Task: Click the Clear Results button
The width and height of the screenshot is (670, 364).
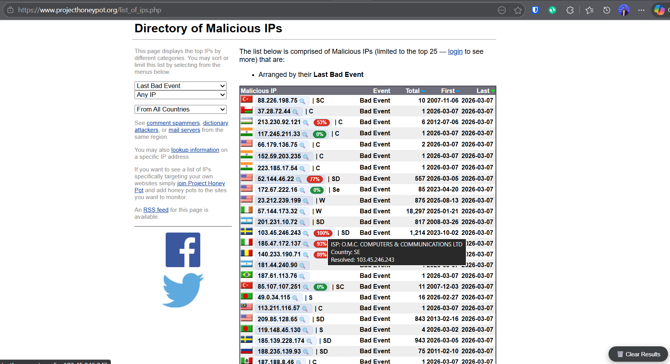Action: coord(638,354)
